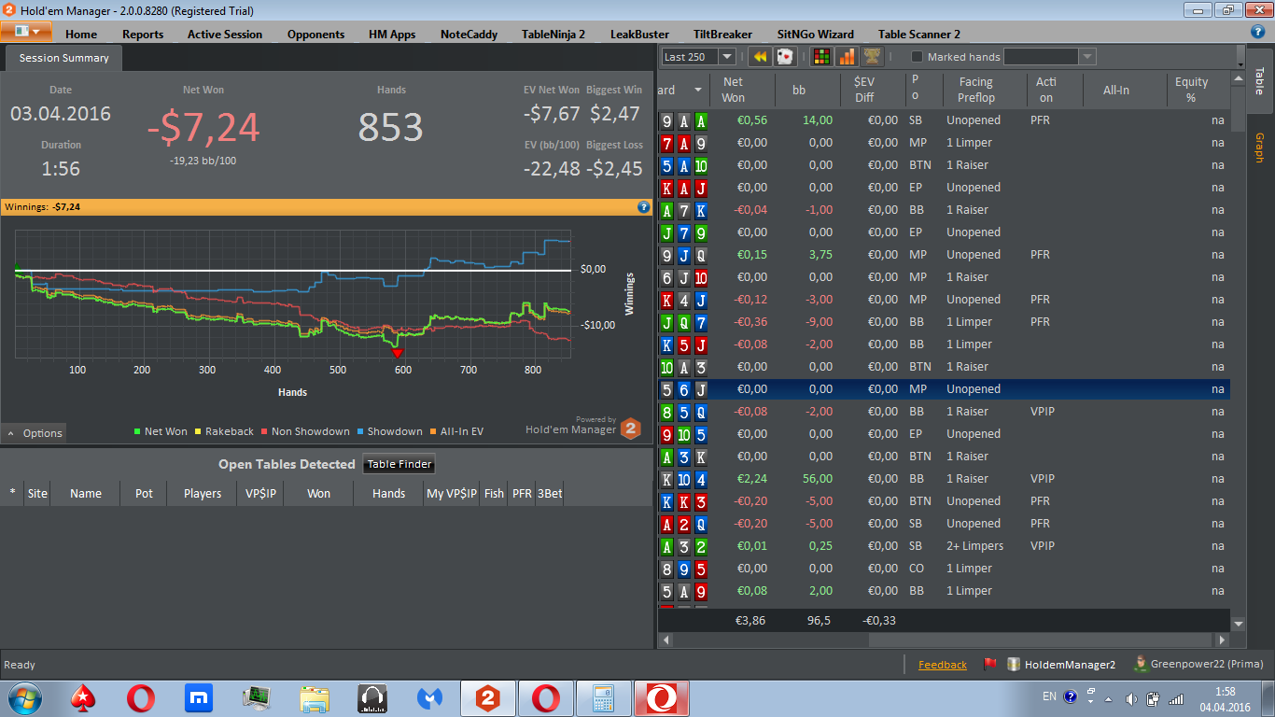Open the application menu button
This screenshot has width=1275, height=717.
tap(26, 31)
